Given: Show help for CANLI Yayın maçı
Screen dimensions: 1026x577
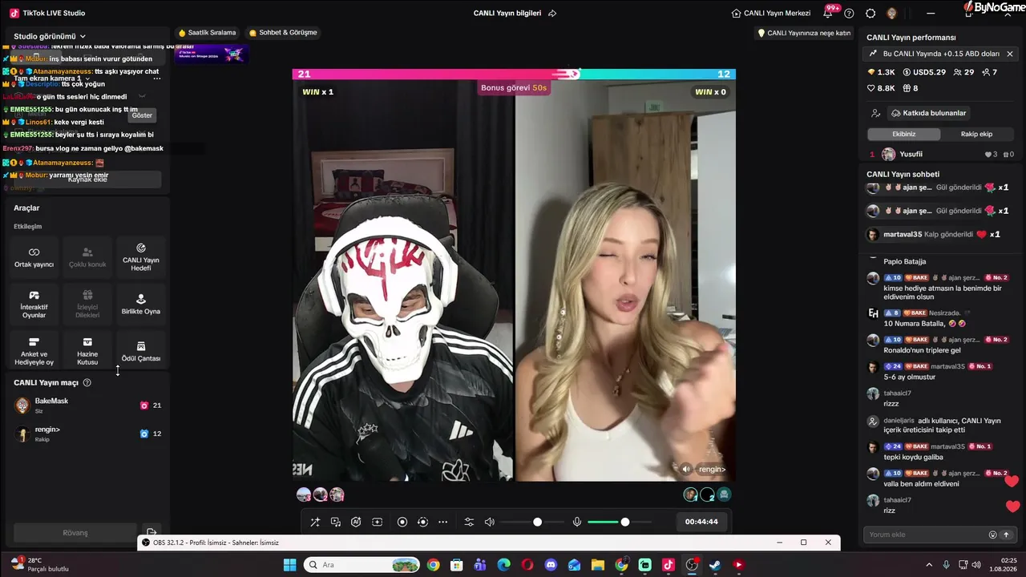Looking at the screenshot, I should 87,383.
